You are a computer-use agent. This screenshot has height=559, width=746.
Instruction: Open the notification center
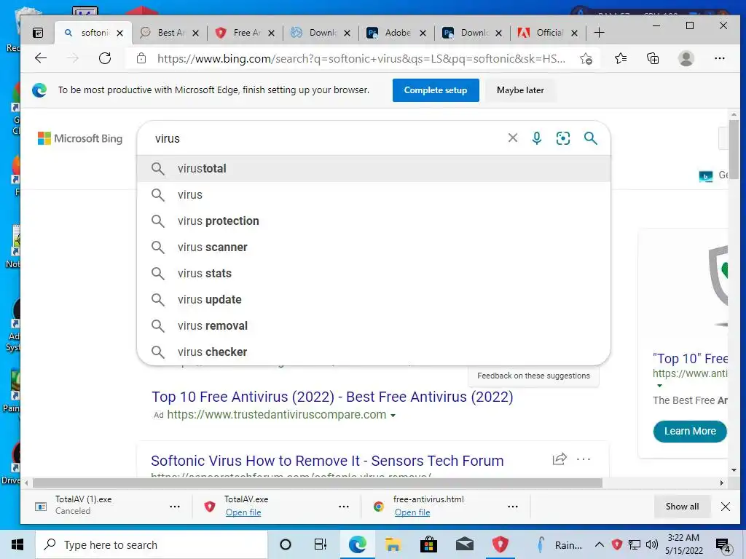coord(723,546)
